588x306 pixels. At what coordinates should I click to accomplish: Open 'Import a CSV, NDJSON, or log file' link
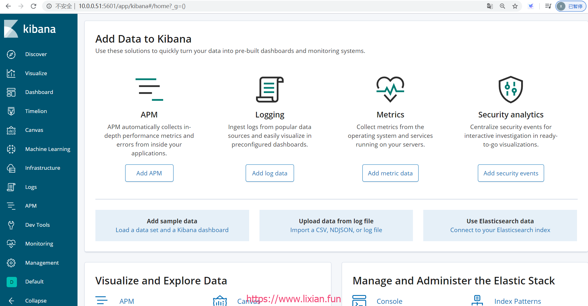(x=336, y=230)
